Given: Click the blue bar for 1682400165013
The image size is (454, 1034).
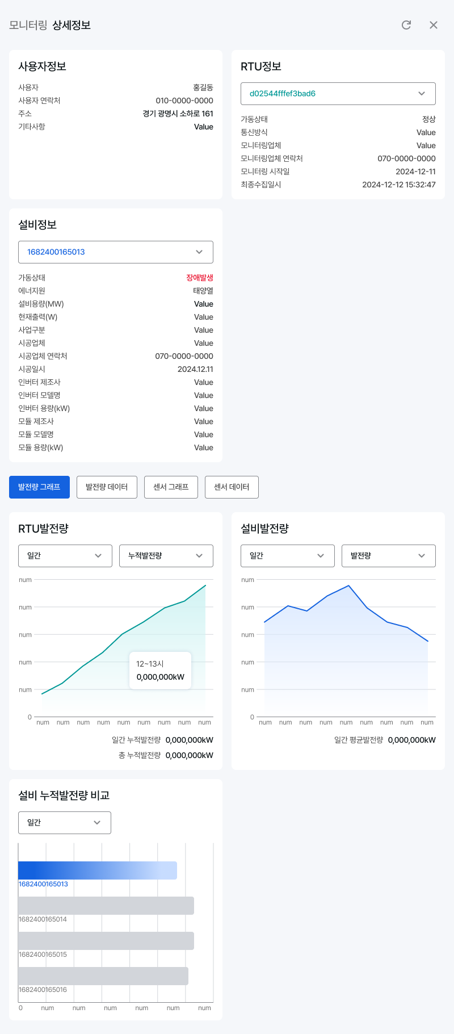Looking at the screenshot, I should 98,870.
